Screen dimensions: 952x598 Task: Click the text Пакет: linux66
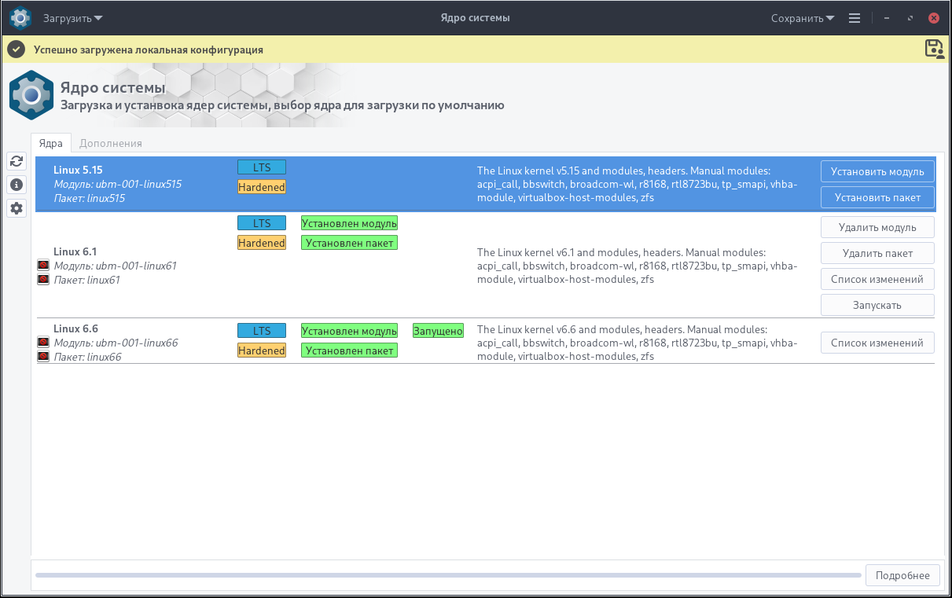click(x=87, y=357)
